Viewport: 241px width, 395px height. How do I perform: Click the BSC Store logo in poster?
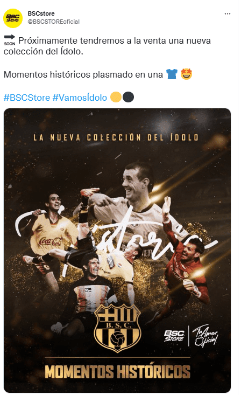pyautogui.click(x=174, y=336)
